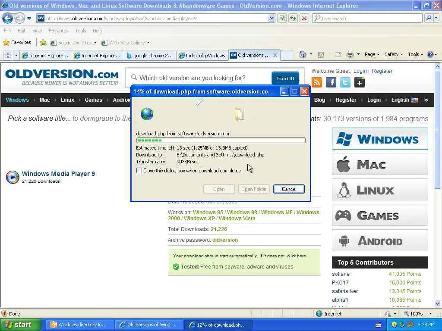
Task: Click the Help question mark icon
Action: click(x=430, y=54)
